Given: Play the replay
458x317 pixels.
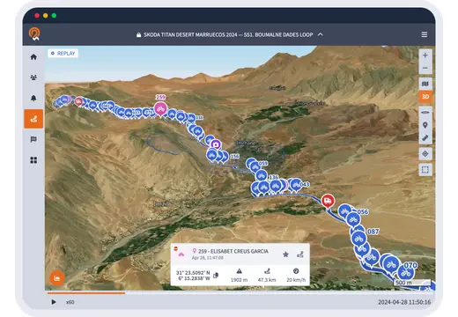Looking at the screenshot, I should [54, 302].
